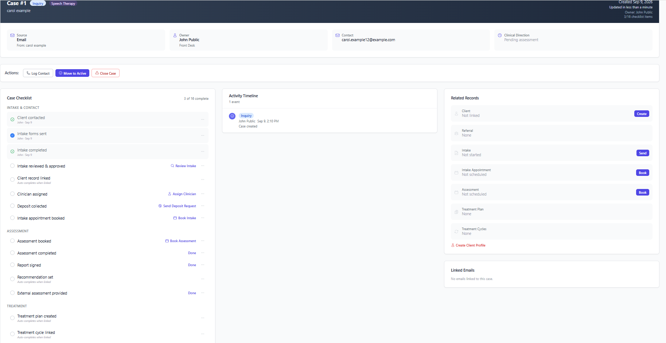This screenshot has height=343, width=666.
Task: Click the Create Client Profile link
Action: tap(468, 245)
